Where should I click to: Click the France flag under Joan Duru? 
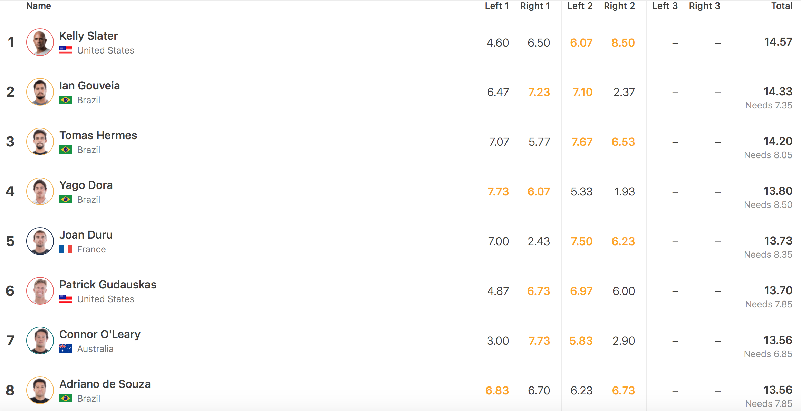(x=66, y=249)
